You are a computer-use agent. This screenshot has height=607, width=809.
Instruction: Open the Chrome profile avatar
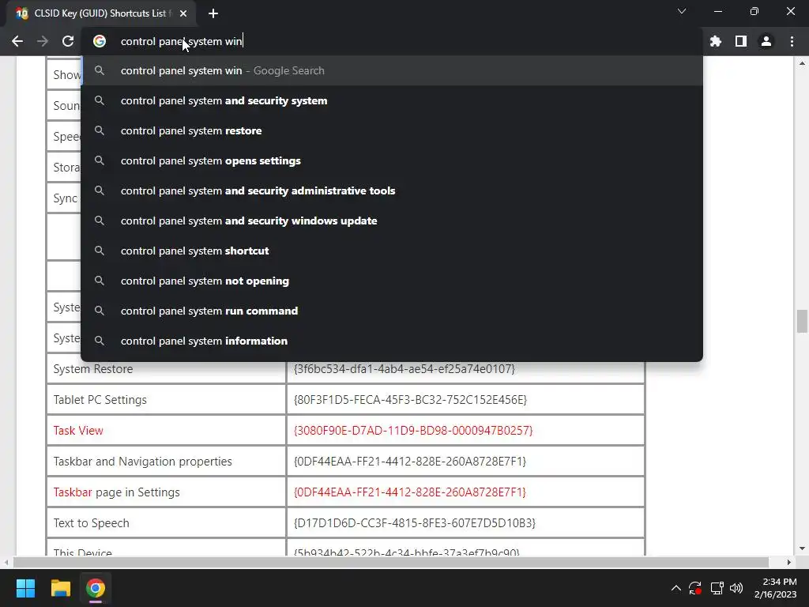[x=766, y=41]
